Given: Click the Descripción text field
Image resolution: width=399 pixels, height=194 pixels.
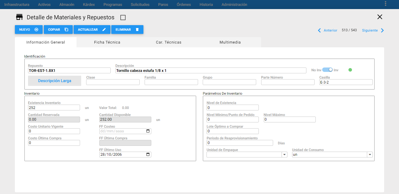Looking at the screenshot, I should pyautogui.click(x=211, y=70).
